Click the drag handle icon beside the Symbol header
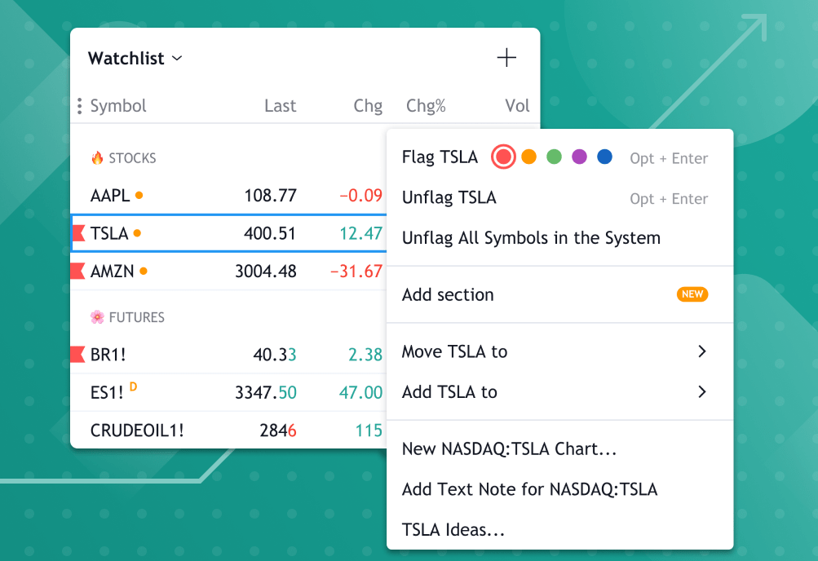 (x=79, y=105)
